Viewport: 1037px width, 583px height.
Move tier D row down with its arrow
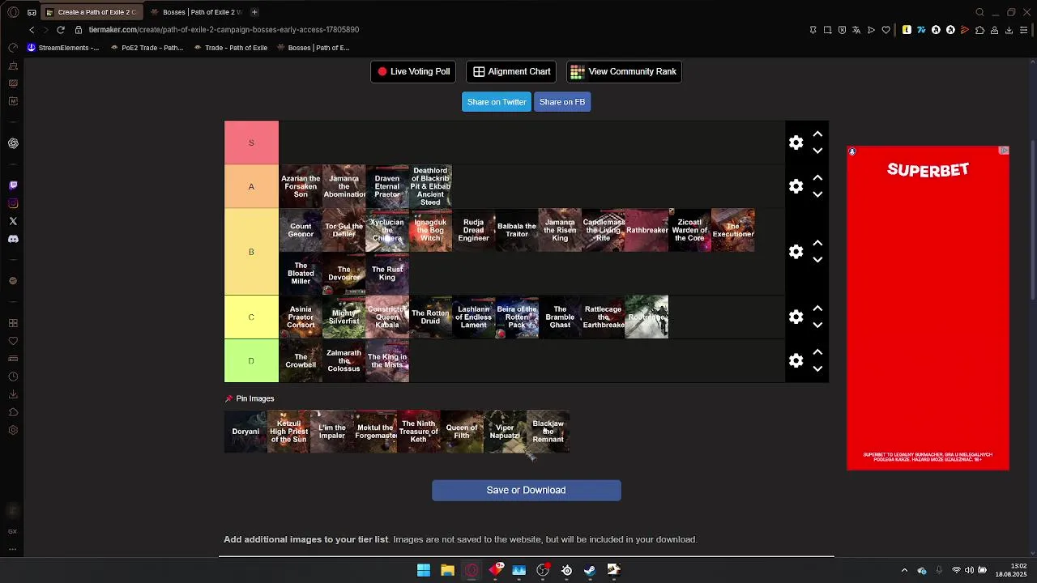tap(817, 368)
